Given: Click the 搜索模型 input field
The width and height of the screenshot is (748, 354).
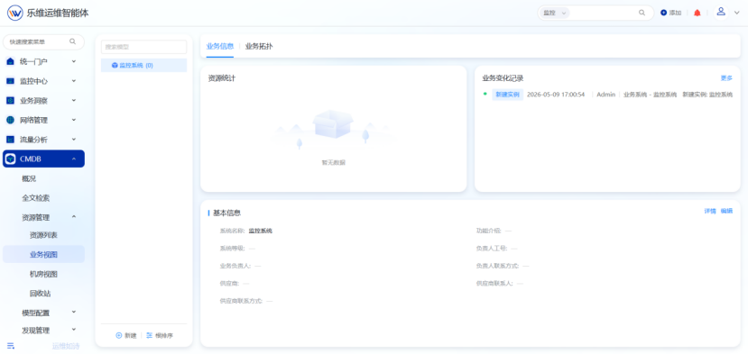Looking at the screenshot, I should pos(143,47).
